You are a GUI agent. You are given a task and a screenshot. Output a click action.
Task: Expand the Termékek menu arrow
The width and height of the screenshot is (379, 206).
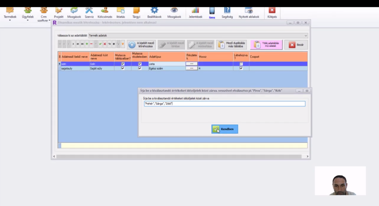pyautogui.click(x=10, y=21)
